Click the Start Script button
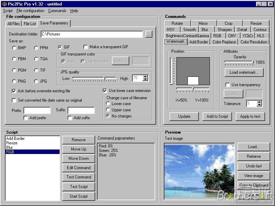The image size is (275, 206). [79, 196]
